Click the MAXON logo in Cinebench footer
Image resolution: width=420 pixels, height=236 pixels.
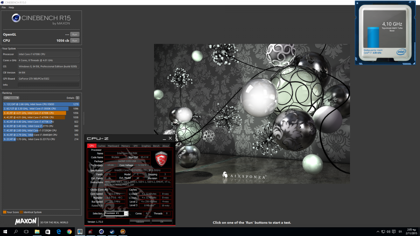pyautogui.click(x=26, y=221)
